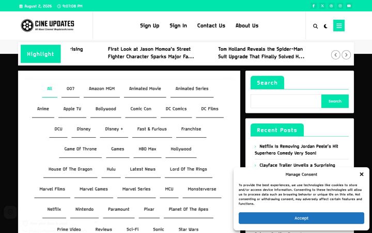Open the Sign In page
The height and width of the screenshot is (233, 372).
[178, 26]
